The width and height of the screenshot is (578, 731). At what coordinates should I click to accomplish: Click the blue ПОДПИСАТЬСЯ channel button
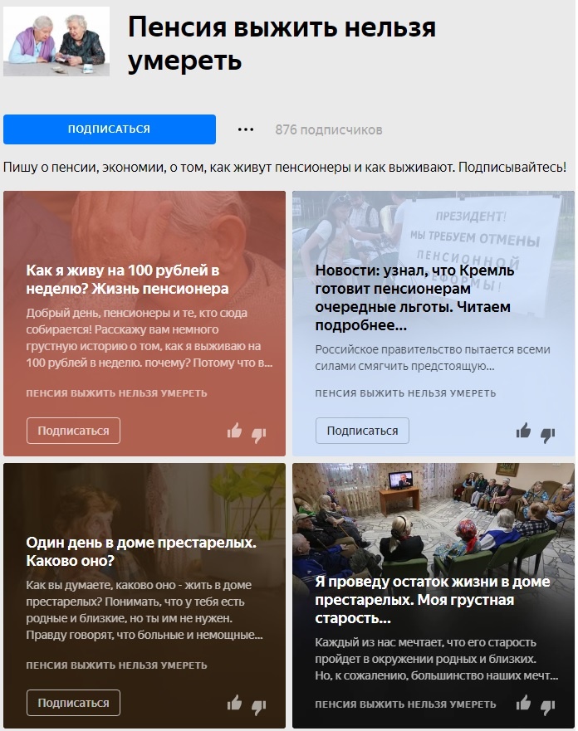[x=109, y=129]
